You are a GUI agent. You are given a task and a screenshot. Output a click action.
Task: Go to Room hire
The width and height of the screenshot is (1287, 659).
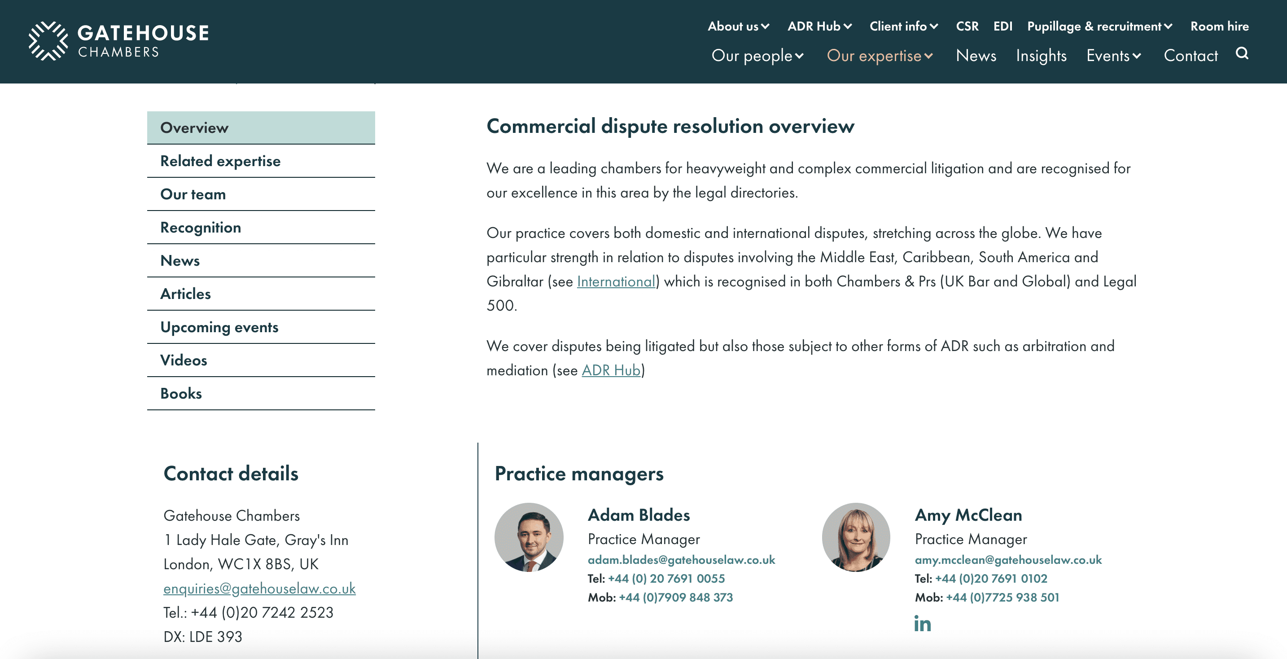[x=1219, y=26]
